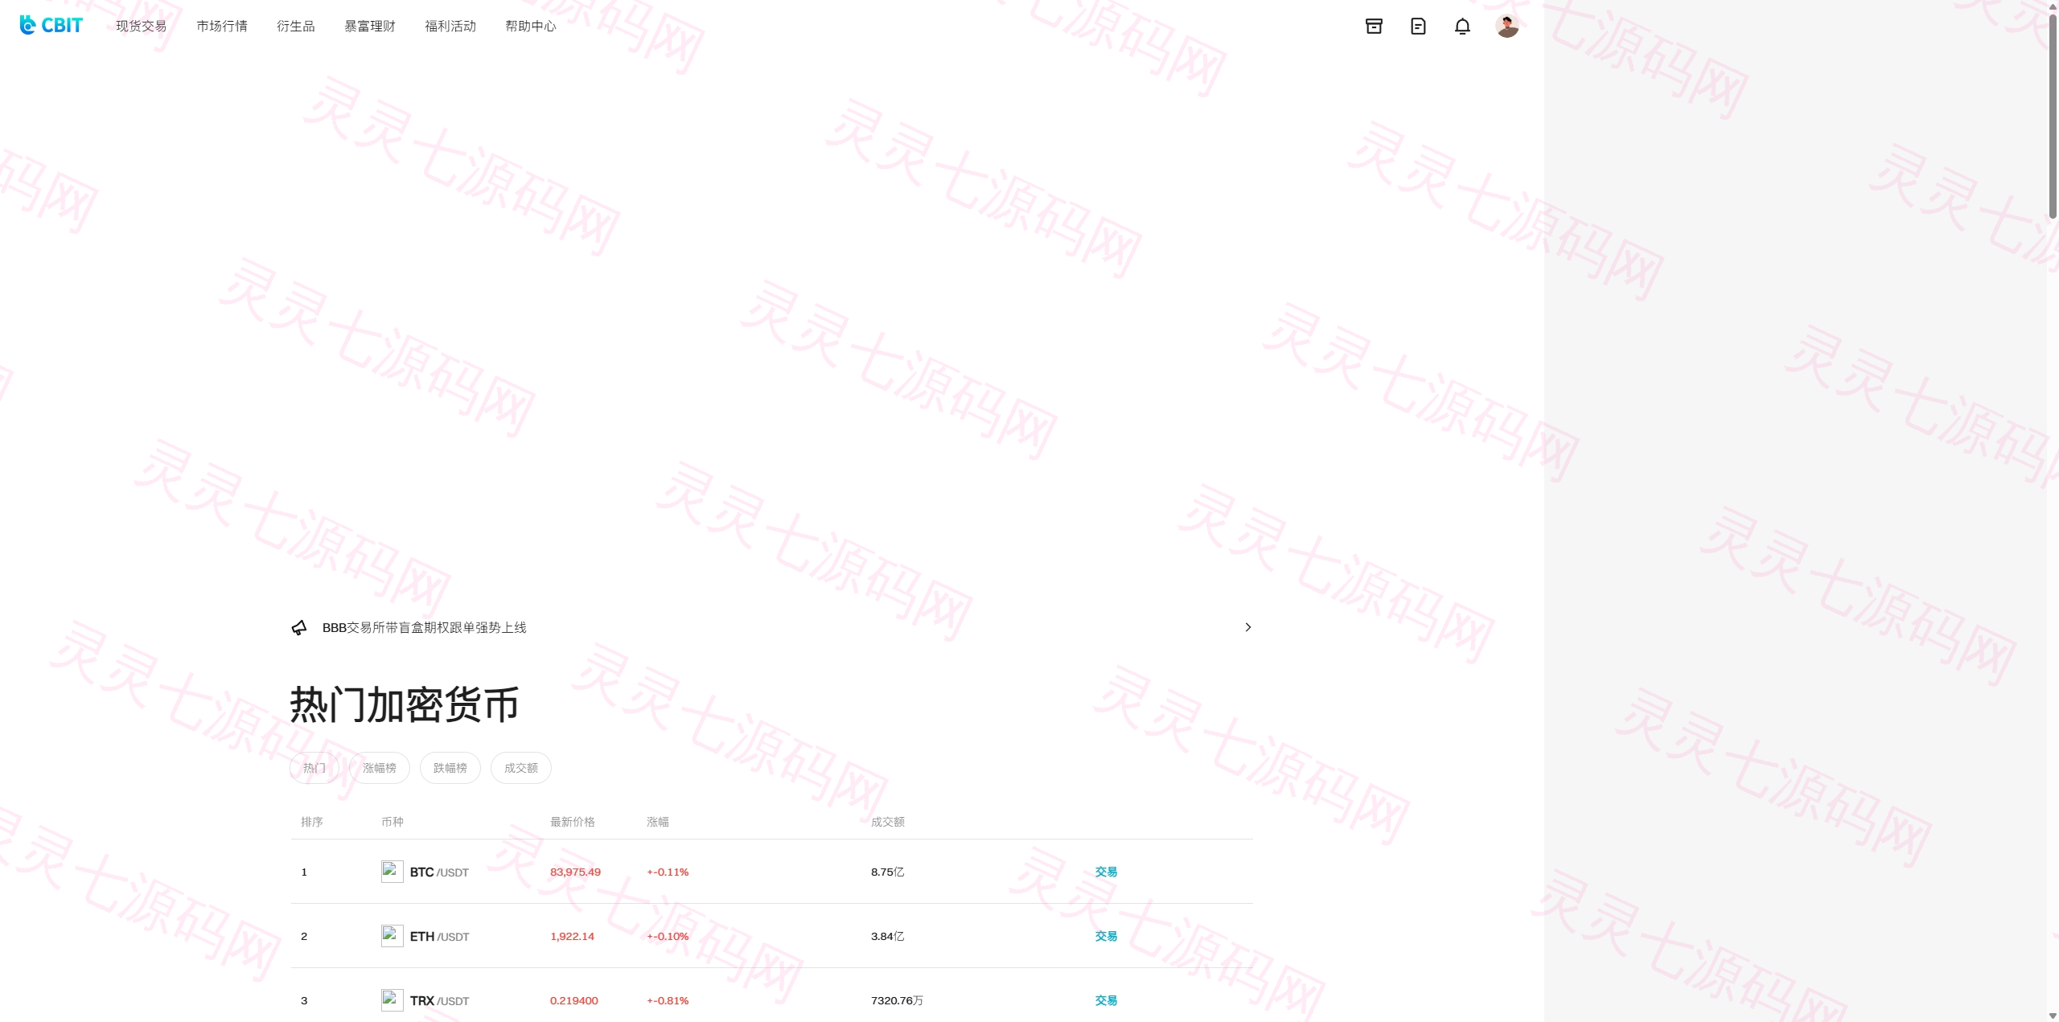
Task: Open the BBB交易所 announcement text
Action: 424,627
